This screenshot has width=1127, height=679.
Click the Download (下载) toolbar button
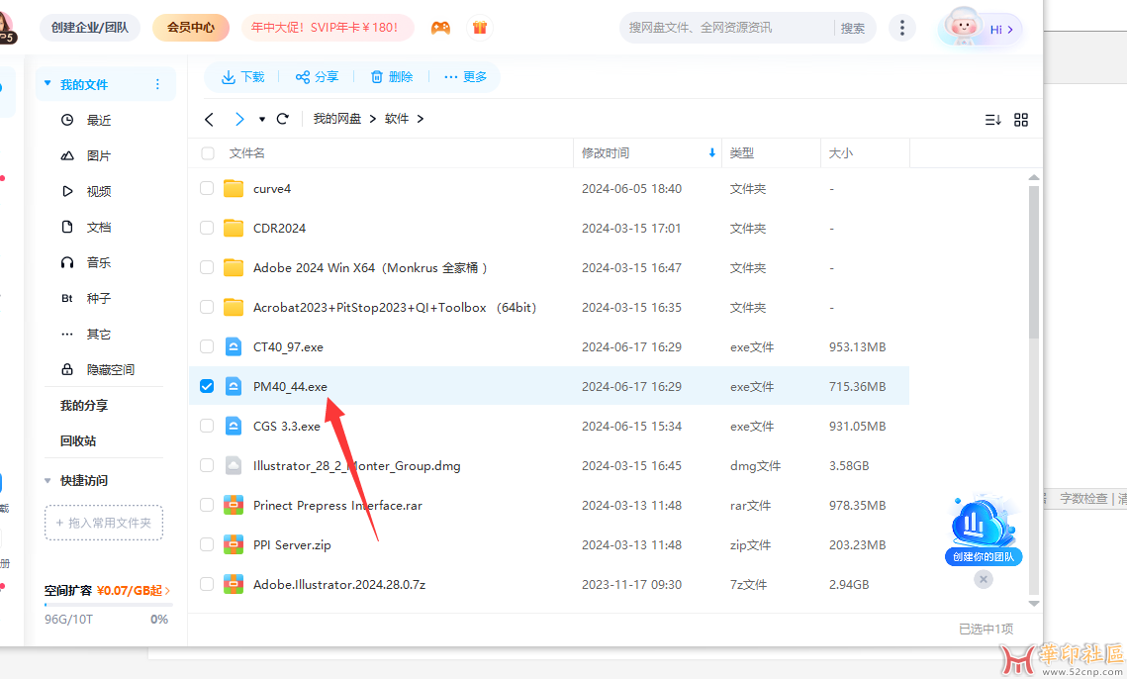[243, 77]
